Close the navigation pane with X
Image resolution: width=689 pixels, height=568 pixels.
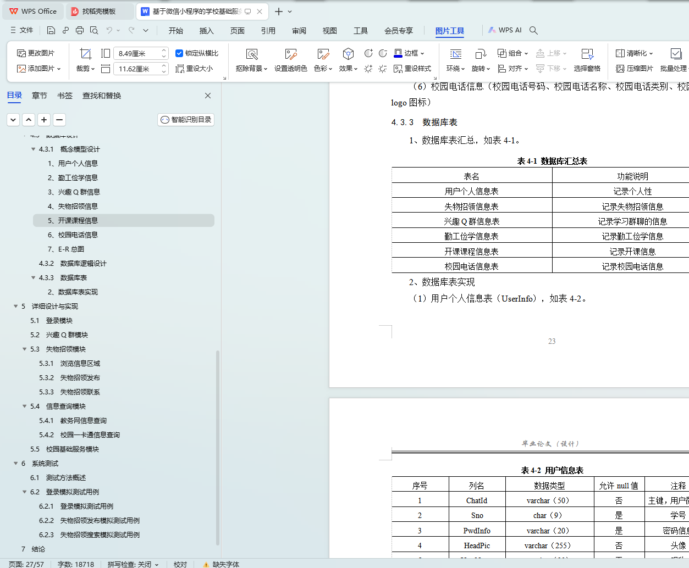coord(208,96)
